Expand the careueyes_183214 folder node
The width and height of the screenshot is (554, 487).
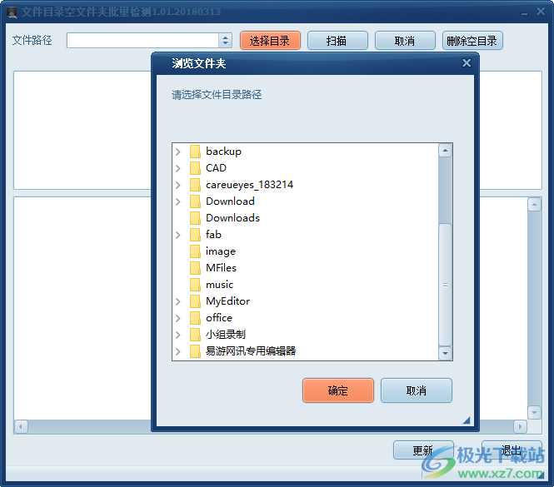[178, 185]
